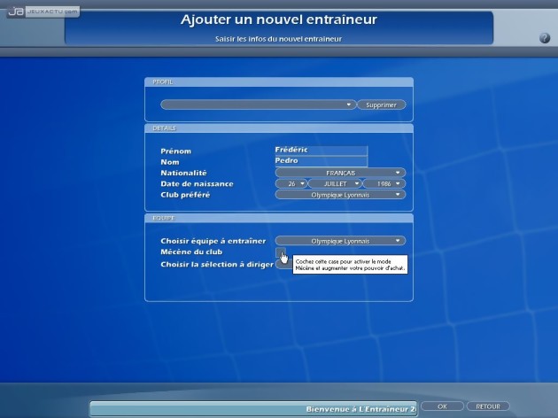This screenshot has width=558, height=418.
Task: Click the Date de naissance label
Action: point(197,184)
